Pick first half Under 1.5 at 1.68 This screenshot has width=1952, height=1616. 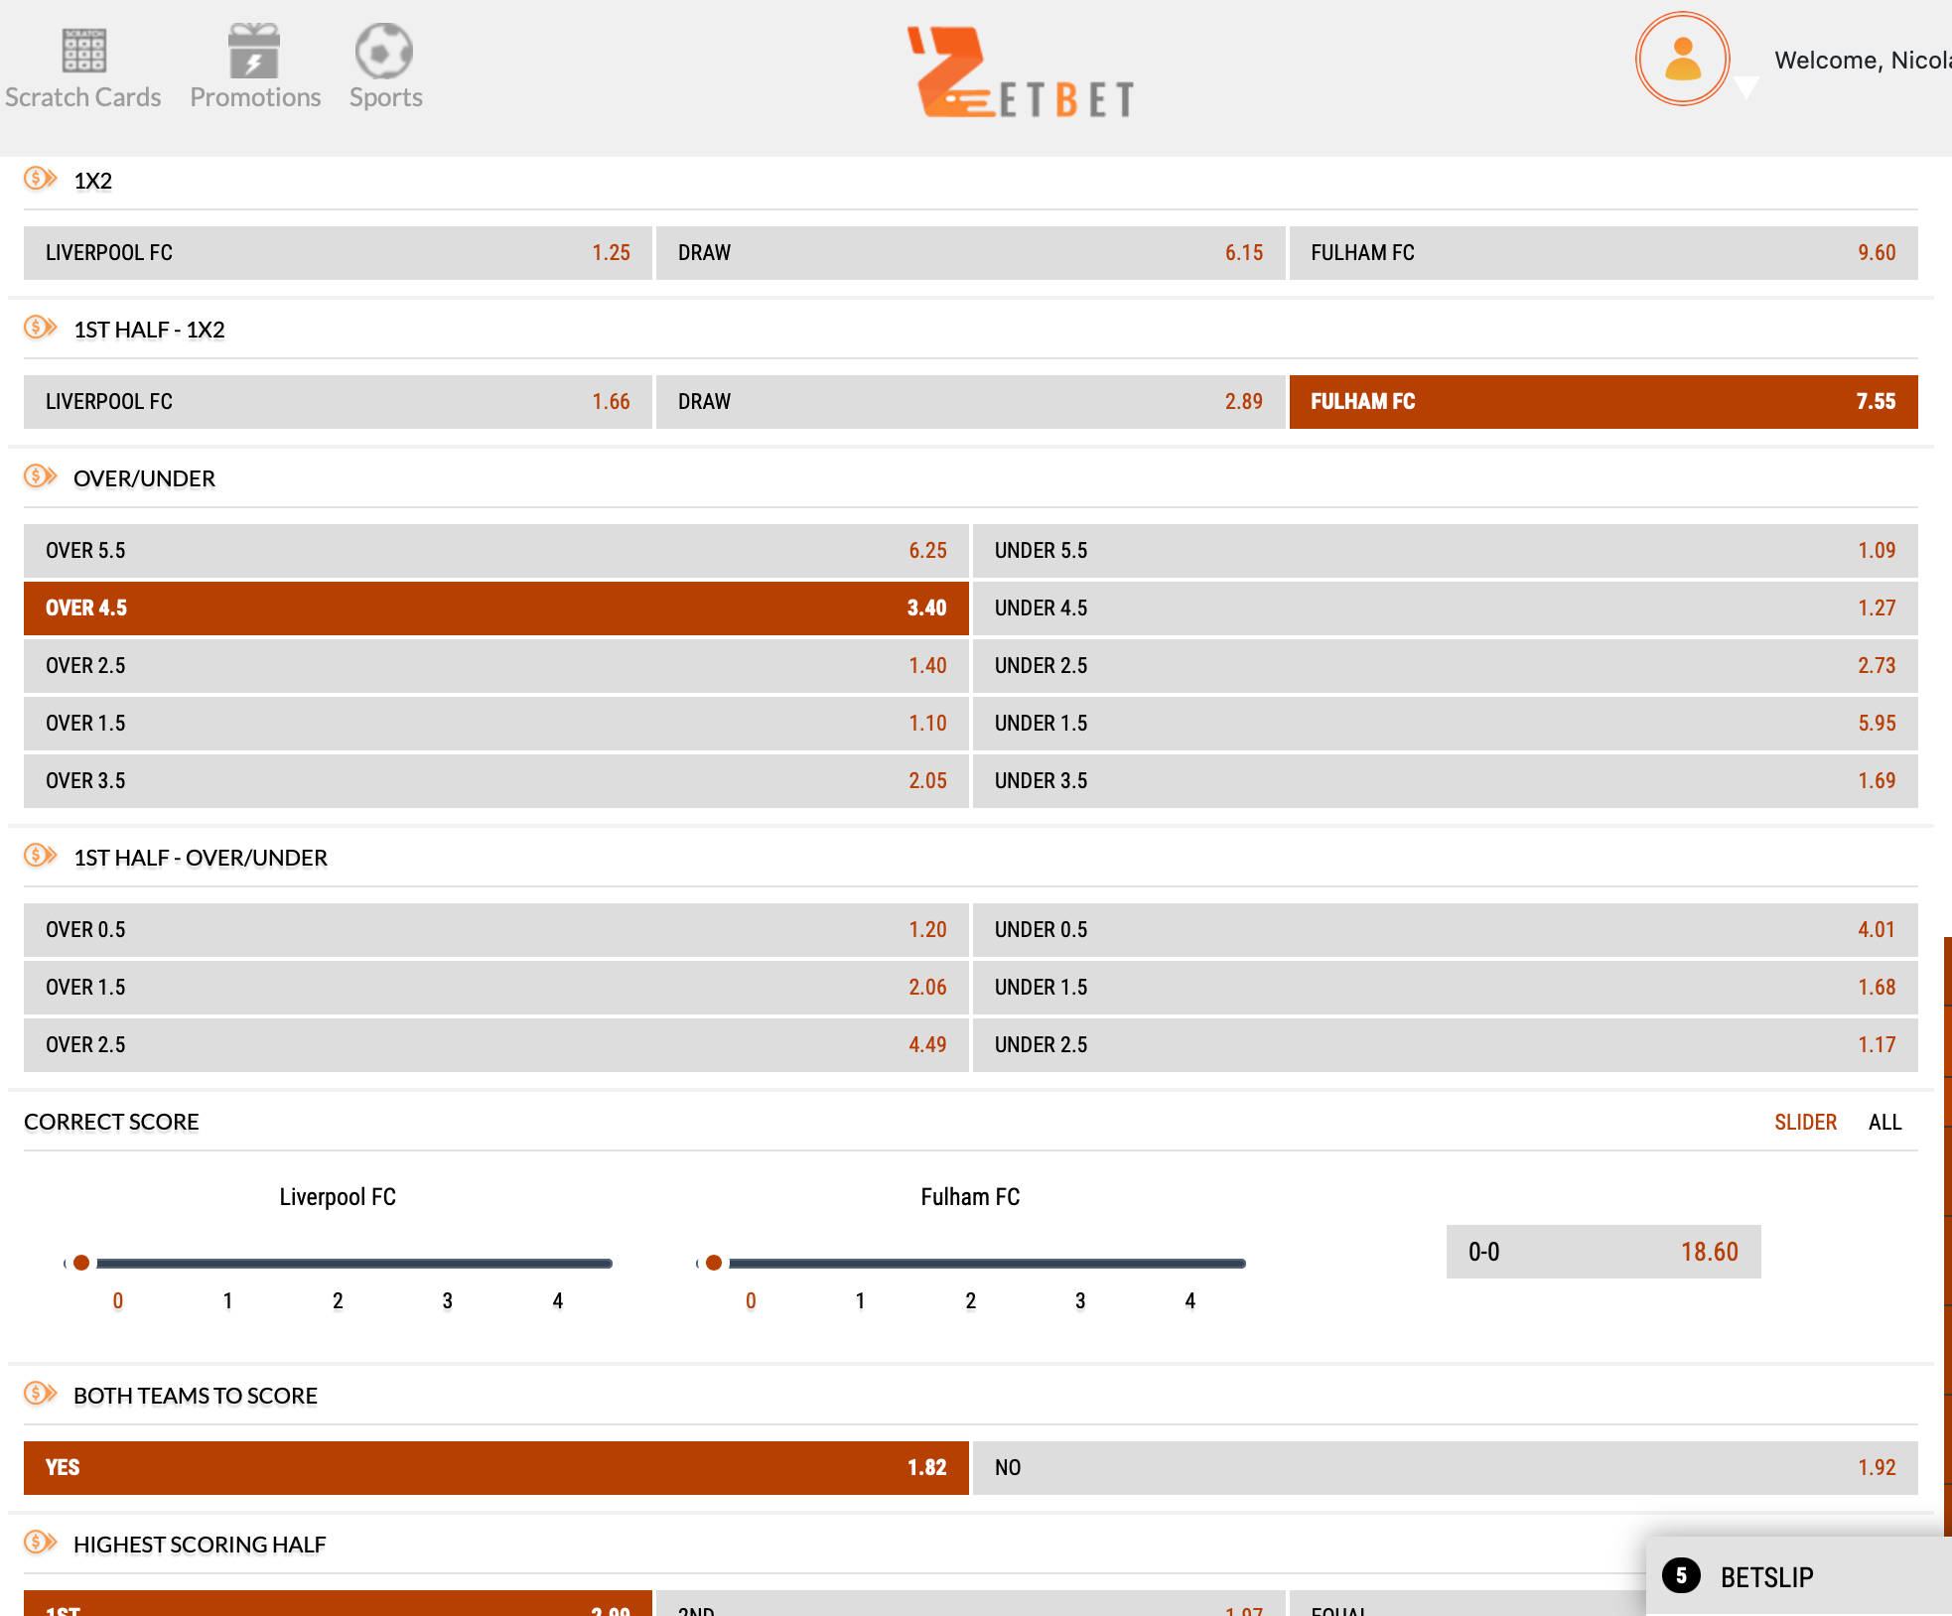(x=1446, y=988)
